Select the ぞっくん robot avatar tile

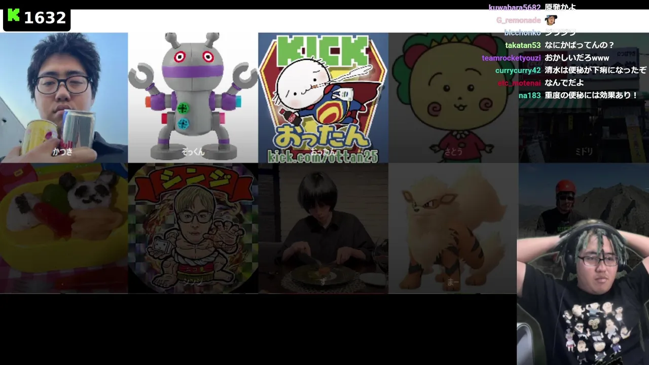pyautogui.click(x=193, y=97)
